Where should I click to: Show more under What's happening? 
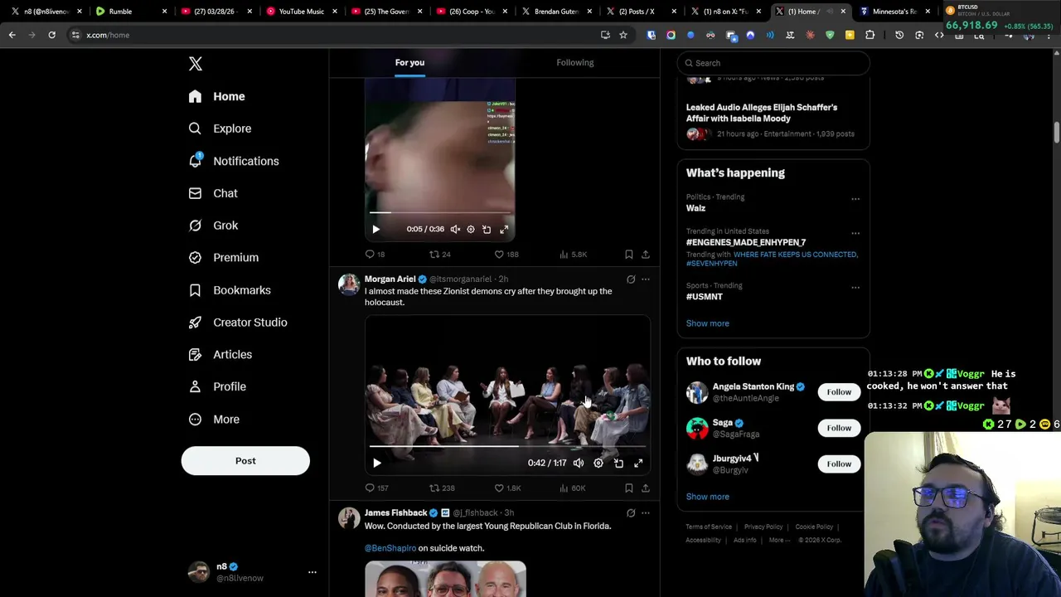tap(708, 323)
